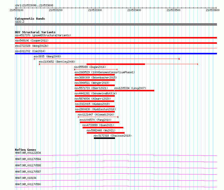This screenshot has height=190, width=224.
Task: Click the gray 1q32.2 cytogenetic band bar
Action: (116, 24)
